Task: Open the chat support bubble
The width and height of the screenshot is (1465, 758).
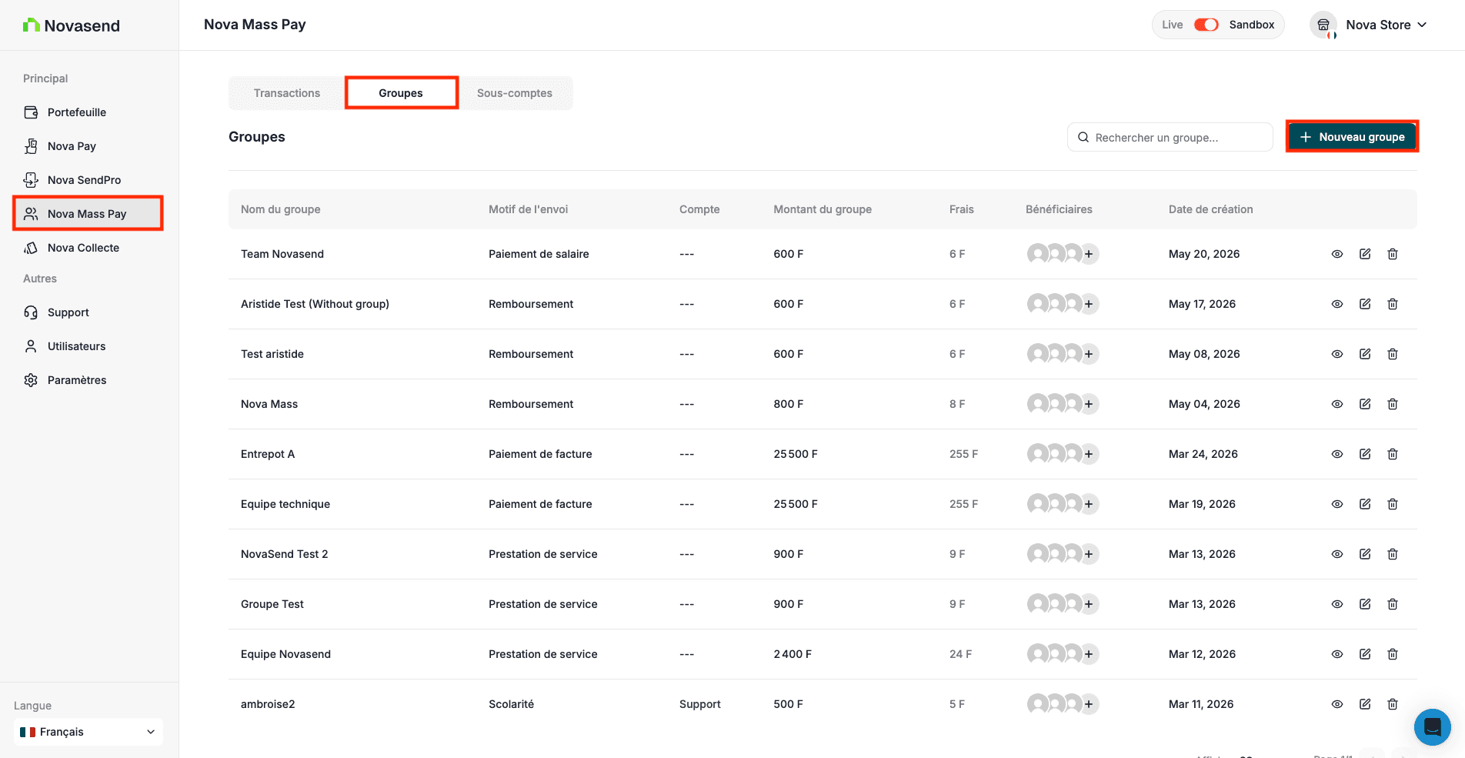Action: pyautogui.click(x=1432, y=726)
